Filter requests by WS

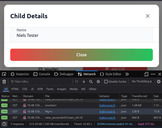(x=83, y=89)
